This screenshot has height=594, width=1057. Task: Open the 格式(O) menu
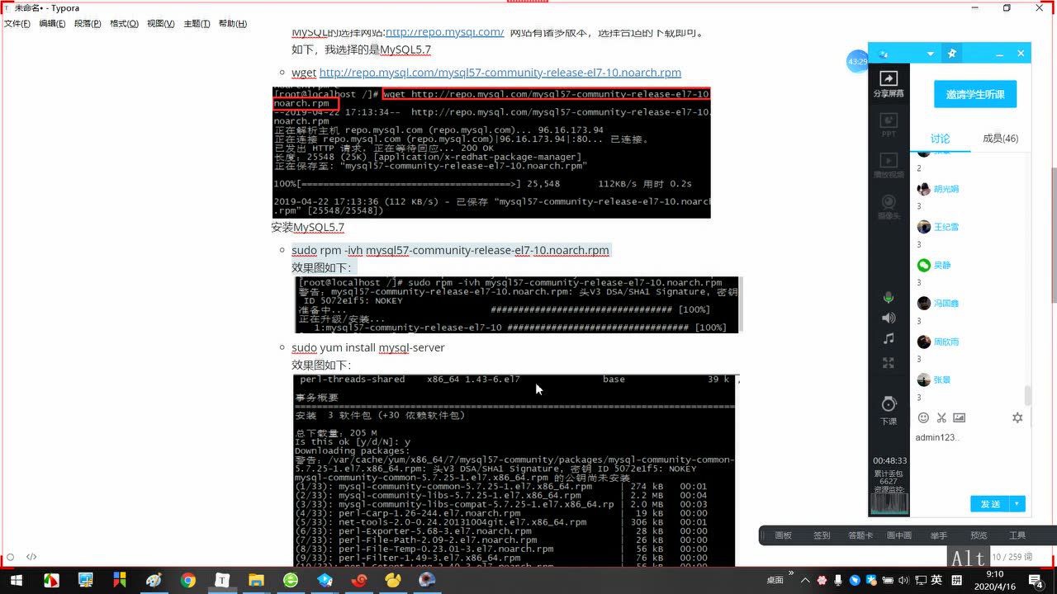124,24
